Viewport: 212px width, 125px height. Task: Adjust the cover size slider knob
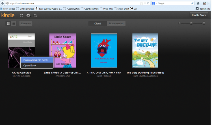tap(191, 23)
